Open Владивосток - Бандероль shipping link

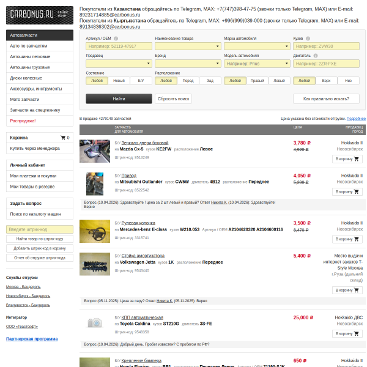pyautogui.click(x=28, y=305)
